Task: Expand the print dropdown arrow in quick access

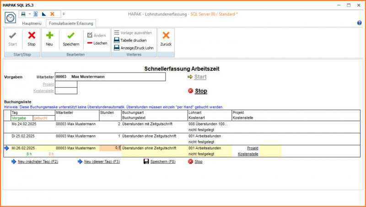Action: (x=29, y=14)
